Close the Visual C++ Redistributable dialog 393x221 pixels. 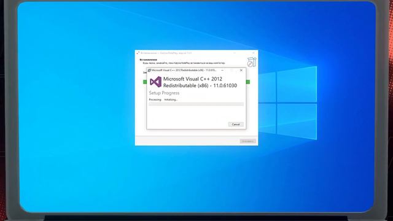point(241,71)
